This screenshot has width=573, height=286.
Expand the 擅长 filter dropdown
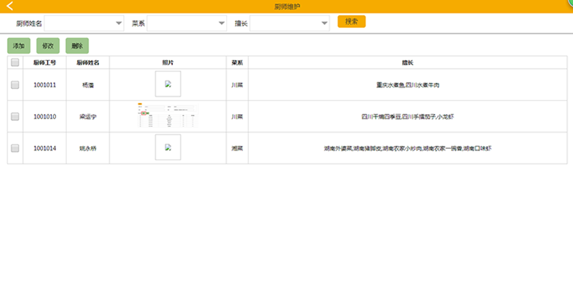290,23
